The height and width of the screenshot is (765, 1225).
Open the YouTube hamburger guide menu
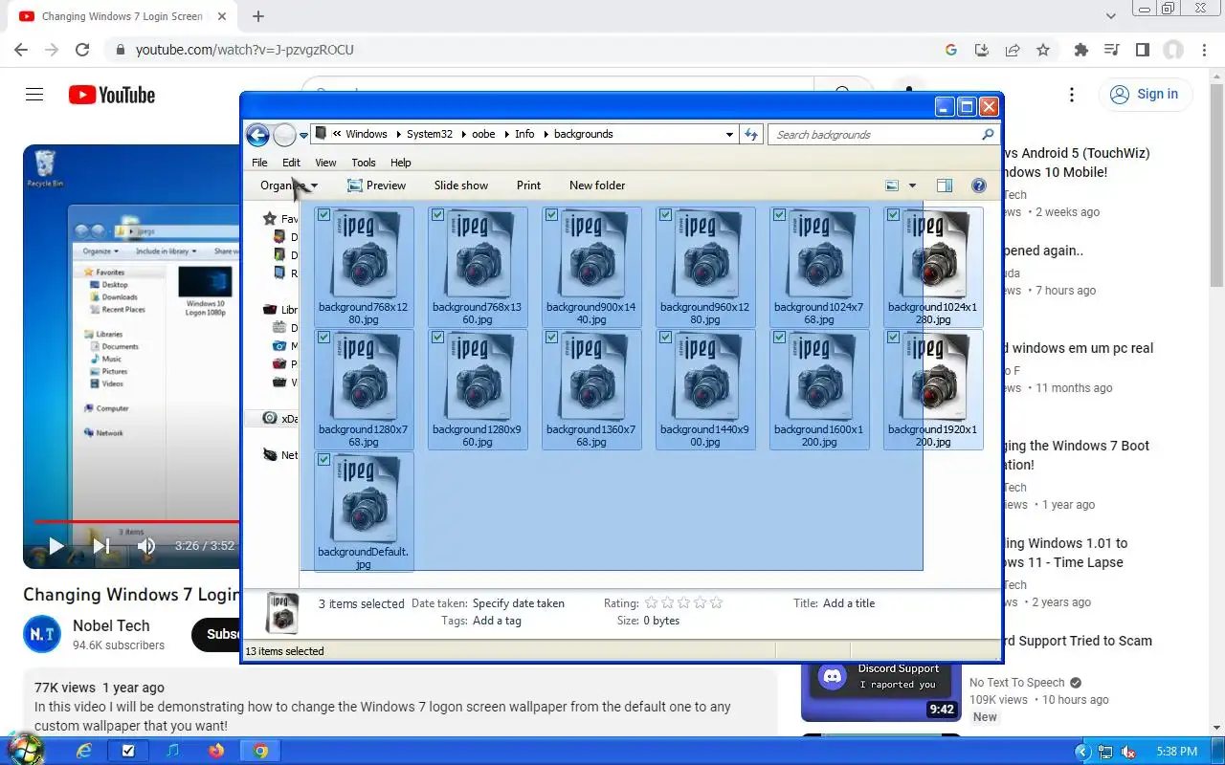[34, 94]
